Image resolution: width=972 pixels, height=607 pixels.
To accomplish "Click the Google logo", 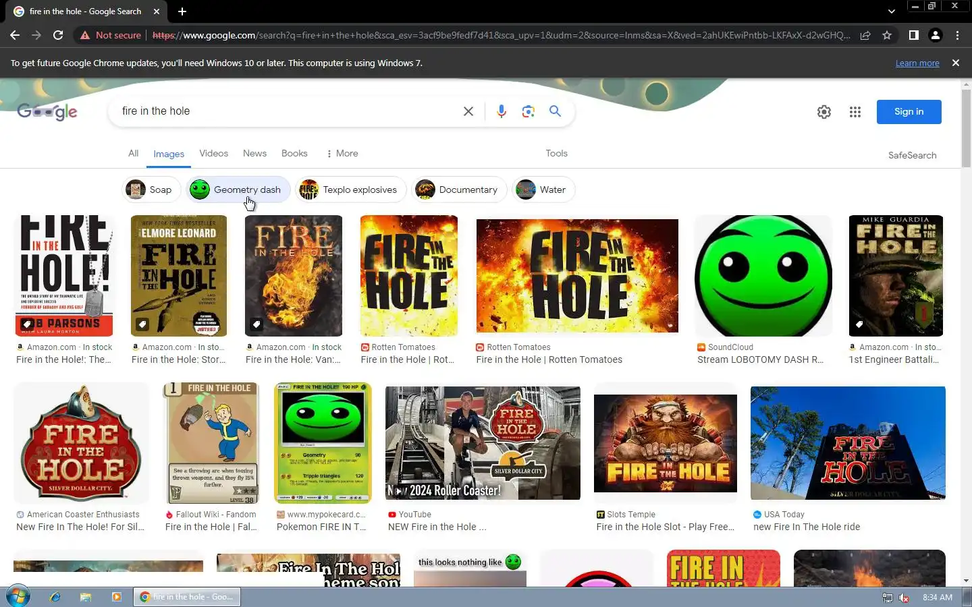I will coord(47,112).
